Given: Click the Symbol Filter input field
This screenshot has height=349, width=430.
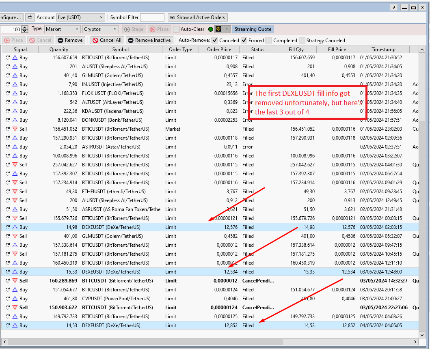Looking at the screenshot, I should (152, 17).
